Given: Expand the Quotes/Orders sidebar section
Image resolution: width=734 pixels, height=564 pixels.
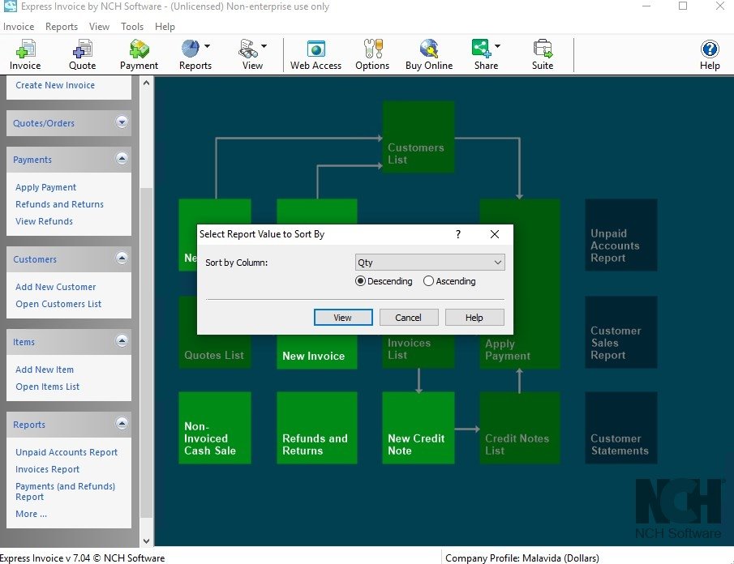Looking at the screenshot, I should [x=122, y=122].
